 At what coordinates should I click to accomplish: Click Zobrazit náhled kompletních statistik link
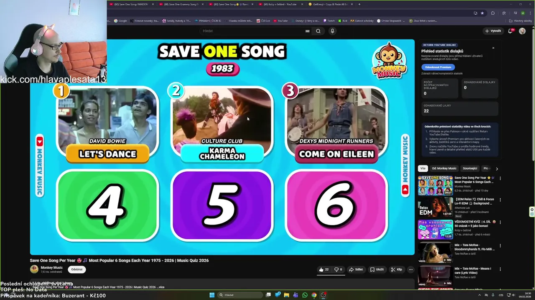pos(442,73)
